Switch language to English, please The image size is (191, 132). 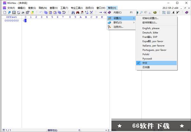(x=156, y=28)
